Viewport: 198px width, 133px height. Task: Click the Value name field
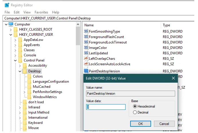[x=130, y=94]
